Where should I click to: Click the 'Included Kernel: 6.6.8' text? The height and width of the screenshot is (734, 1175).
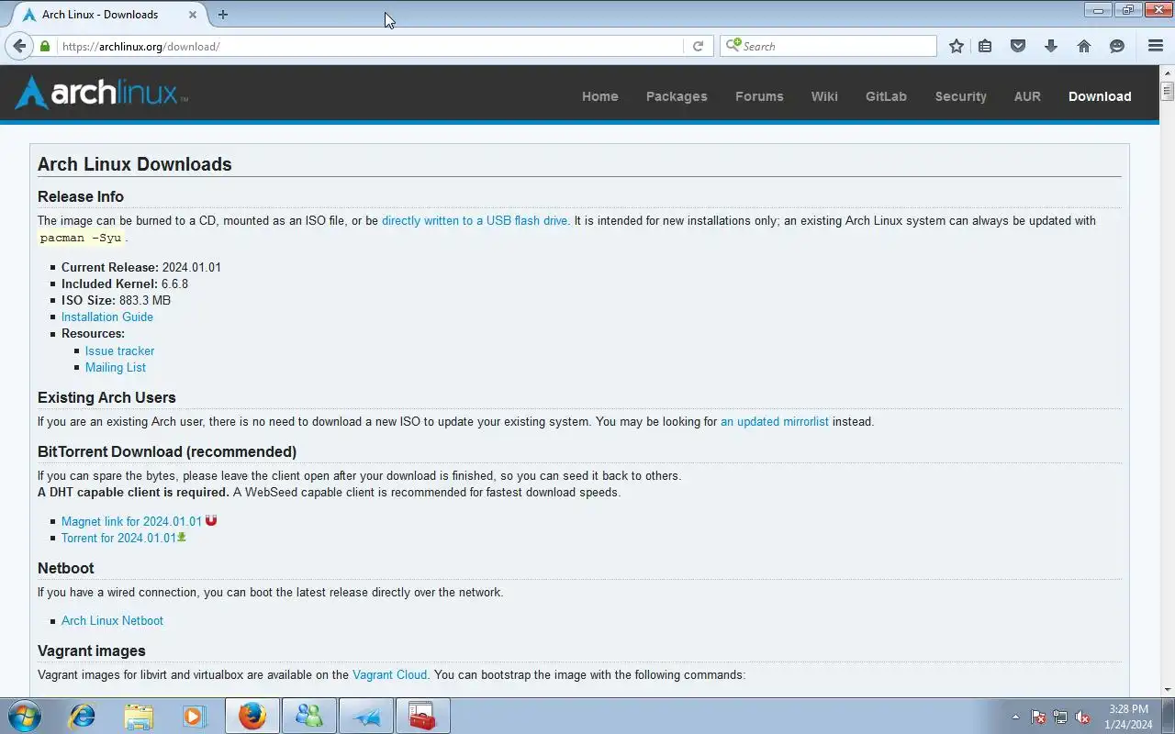tap(125, 284)
